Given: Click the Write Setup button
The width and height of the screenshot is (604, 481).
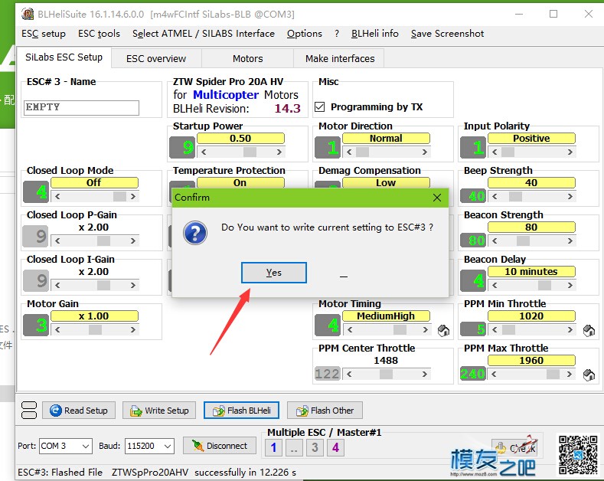Looking at the screenshot, I should pyautogui.click(x=159, y=411).
